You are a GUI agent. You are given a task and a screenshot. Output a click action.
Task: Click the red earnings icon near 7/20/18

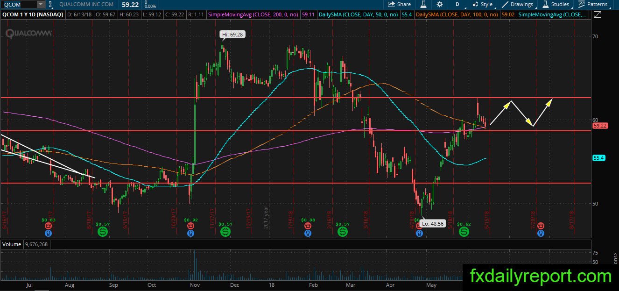541,226
